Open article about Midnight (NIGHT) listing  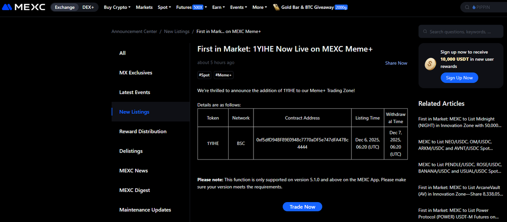tap(460, 123)
